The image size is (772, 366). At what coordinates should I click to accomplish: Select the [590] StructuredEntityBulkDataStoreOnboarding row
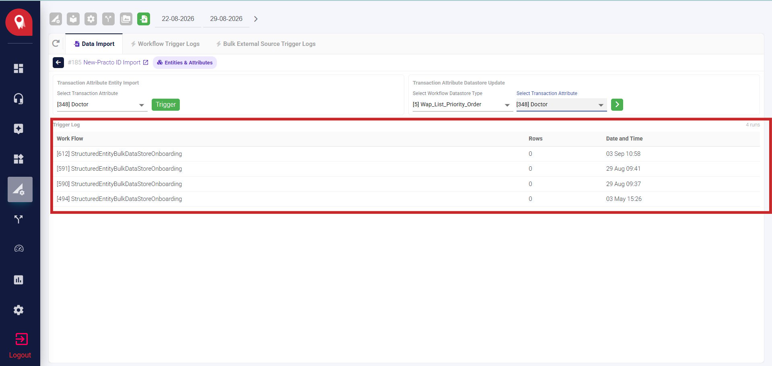(x=406, y=184)
